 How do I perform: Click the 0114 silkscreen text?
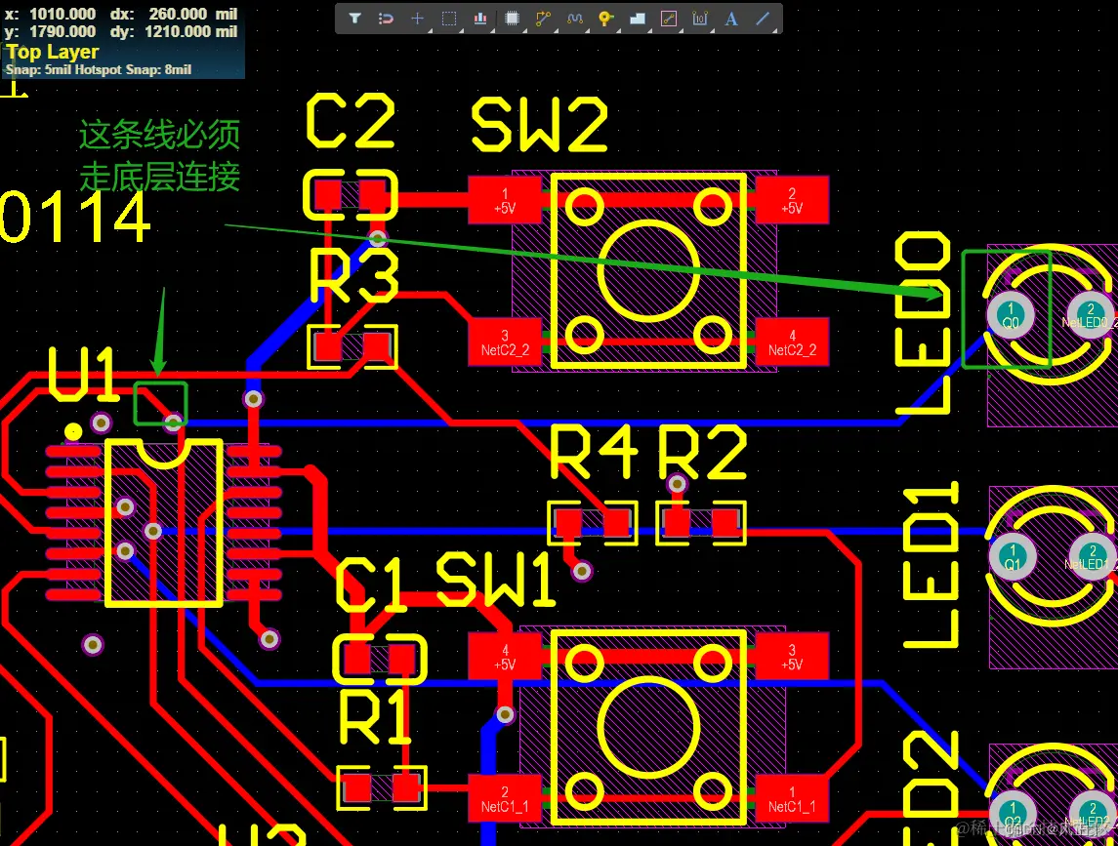74,218
